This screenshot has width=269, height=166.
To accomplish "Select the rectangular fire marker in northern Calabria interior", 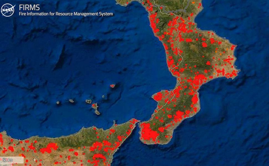I will [x=189, y=40].
